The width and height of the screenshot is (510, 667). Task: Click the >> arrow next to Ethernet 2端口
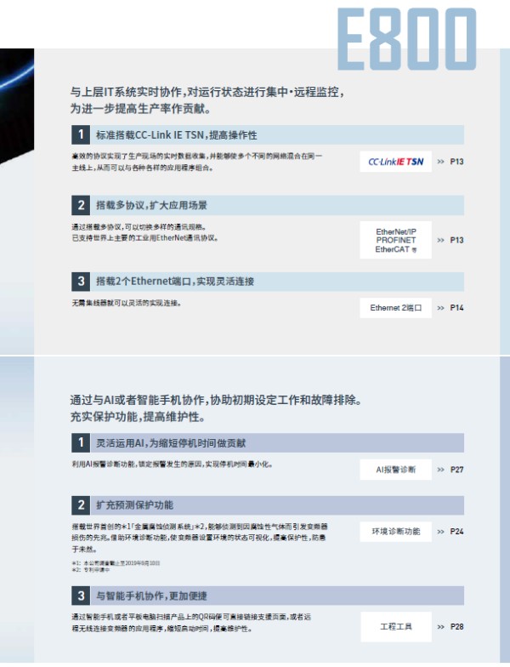click(x=440, y=308)
